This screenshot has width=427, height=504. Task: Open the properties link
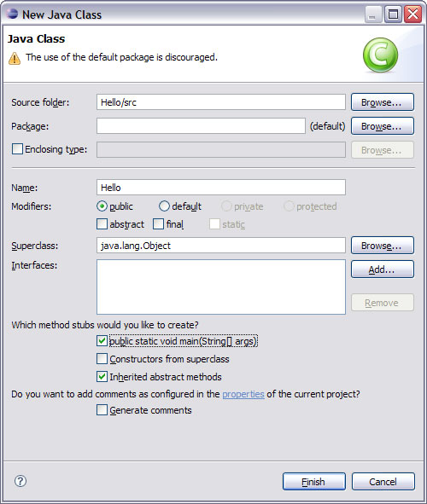click(x=243, y=394)
